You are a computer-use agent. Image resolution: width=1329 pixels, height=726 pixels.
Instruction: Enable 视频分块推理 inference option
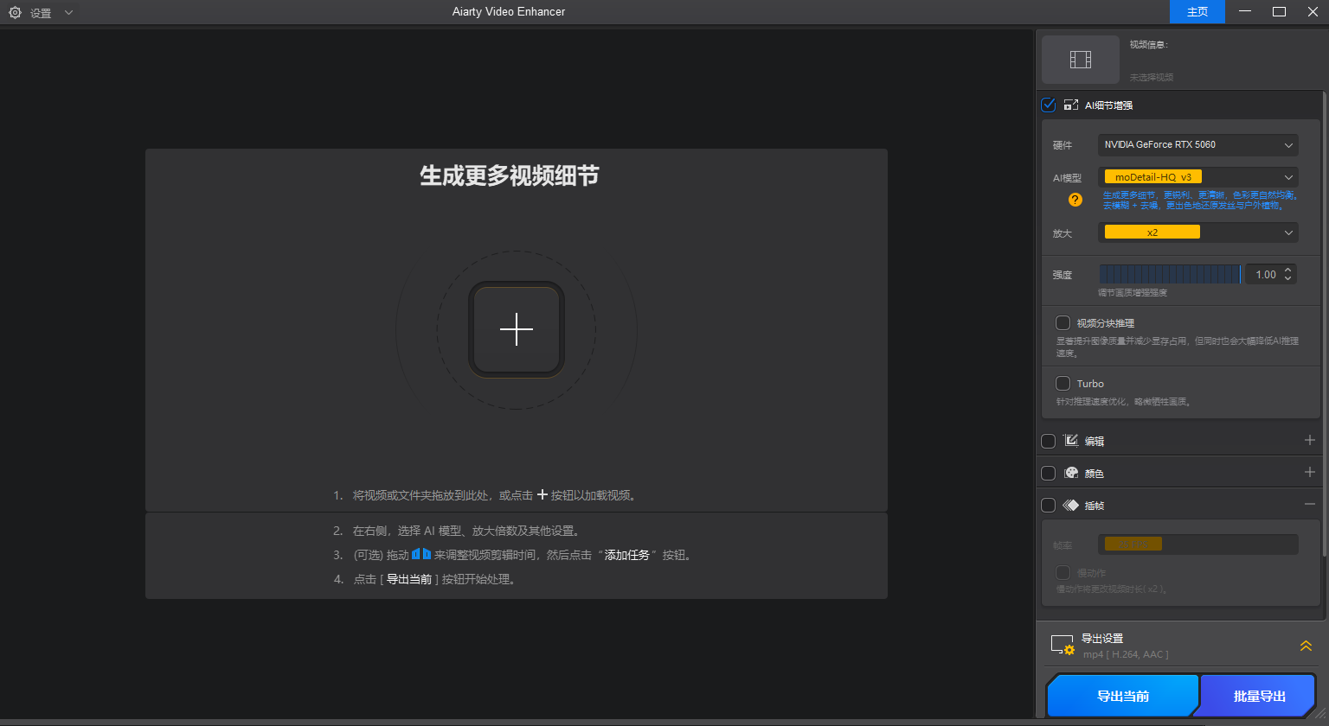(x=1063, y=322)
